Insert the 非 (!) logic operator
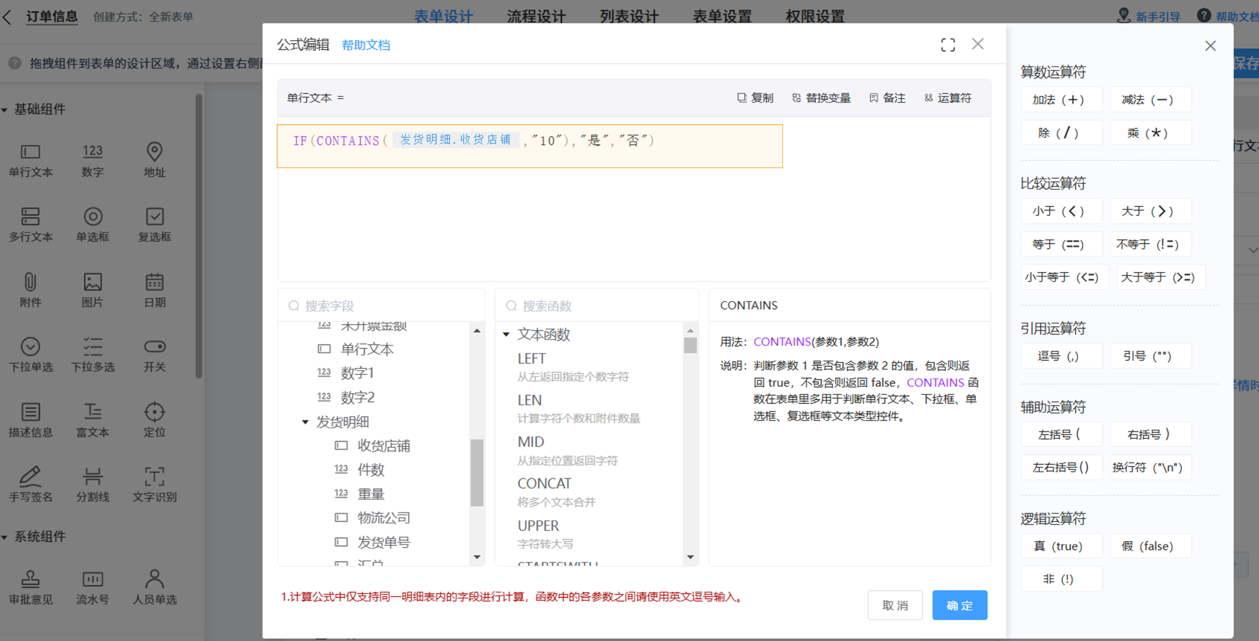Image resolution: width=1259 pixels, height=641 pixels. [x=1061, y=579]
